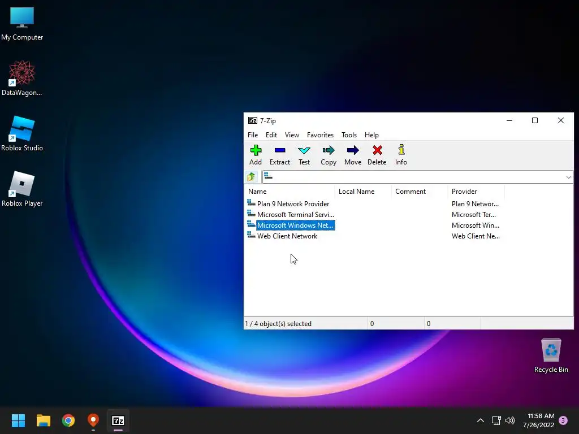Open volume tray icon

click(x=510, y=420)
